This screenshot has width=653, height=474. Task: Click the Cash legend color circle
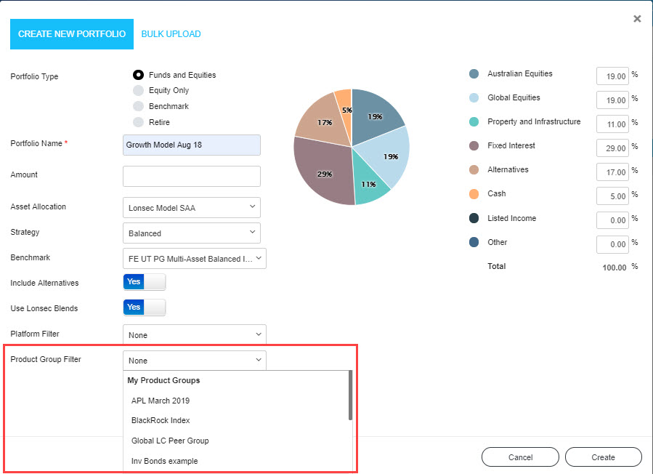pyautogui.click(x=474, y=194)
